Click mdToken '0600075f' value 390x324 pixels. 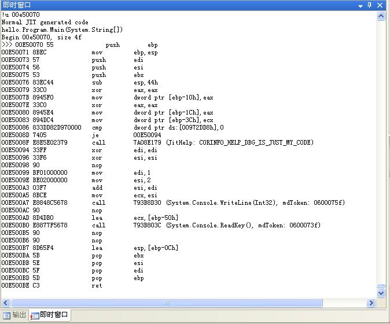[x=329, y=203]
